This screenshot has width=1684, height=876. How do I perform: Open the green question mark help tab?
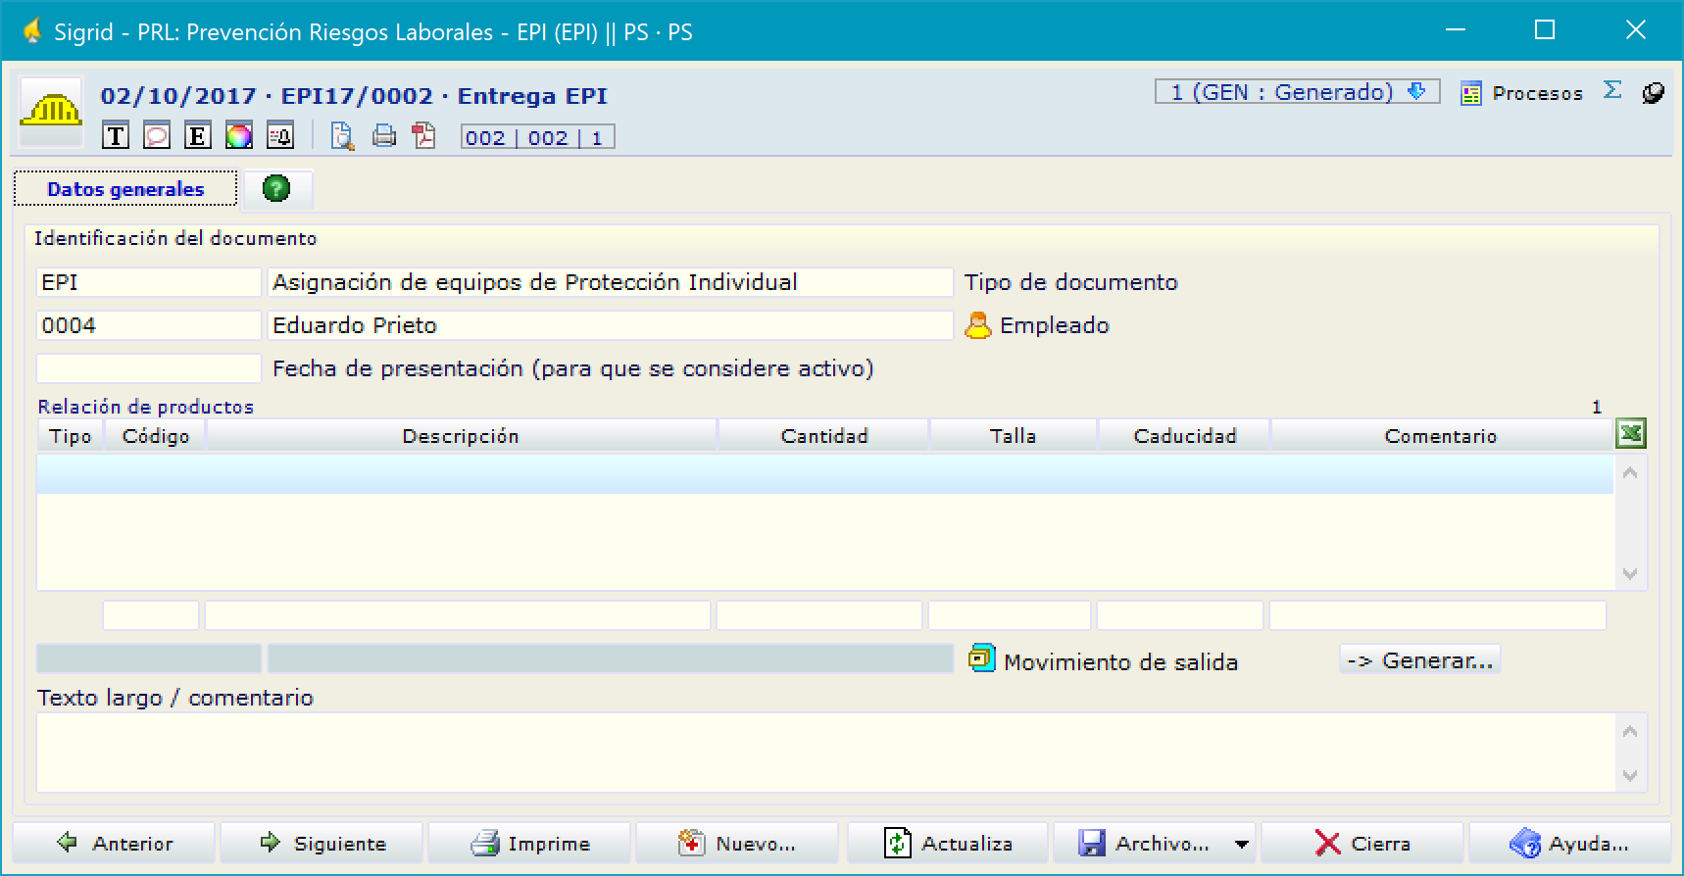(276, 188)
